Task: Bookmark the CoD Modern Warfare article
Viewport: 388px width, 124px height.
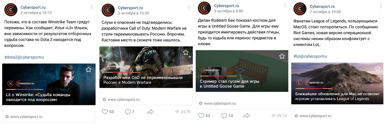Action: [x=186, y=52]
